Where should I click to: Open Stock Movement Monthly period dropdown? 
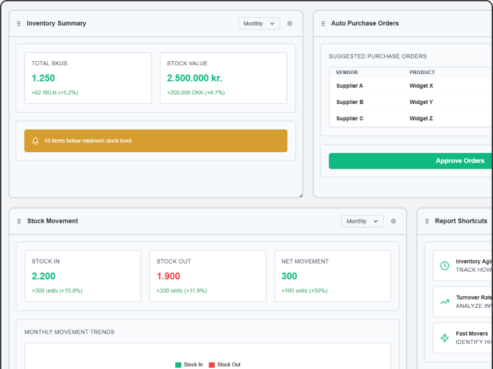[x=362, y=221]
